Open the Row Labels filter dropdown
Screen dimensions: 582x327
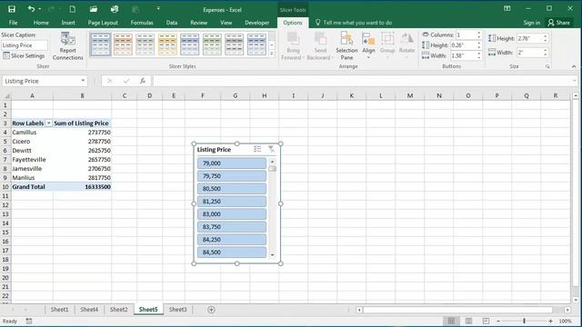[x=48, y=124]
